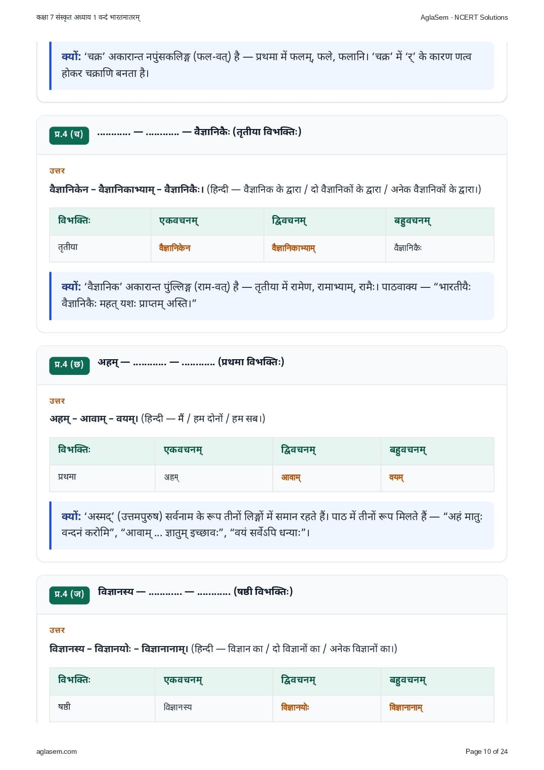Click the प्र.4 (छ) question badge
The height and width of the screenshot is (770, 544).
pos(69,365)
